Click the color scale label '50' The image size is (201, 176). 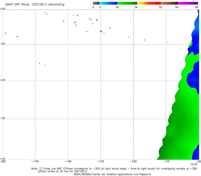click(x=161, y=7)
